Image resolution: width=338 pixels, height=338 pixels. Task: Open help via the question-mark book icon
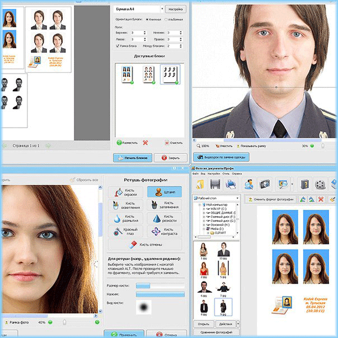305,183
